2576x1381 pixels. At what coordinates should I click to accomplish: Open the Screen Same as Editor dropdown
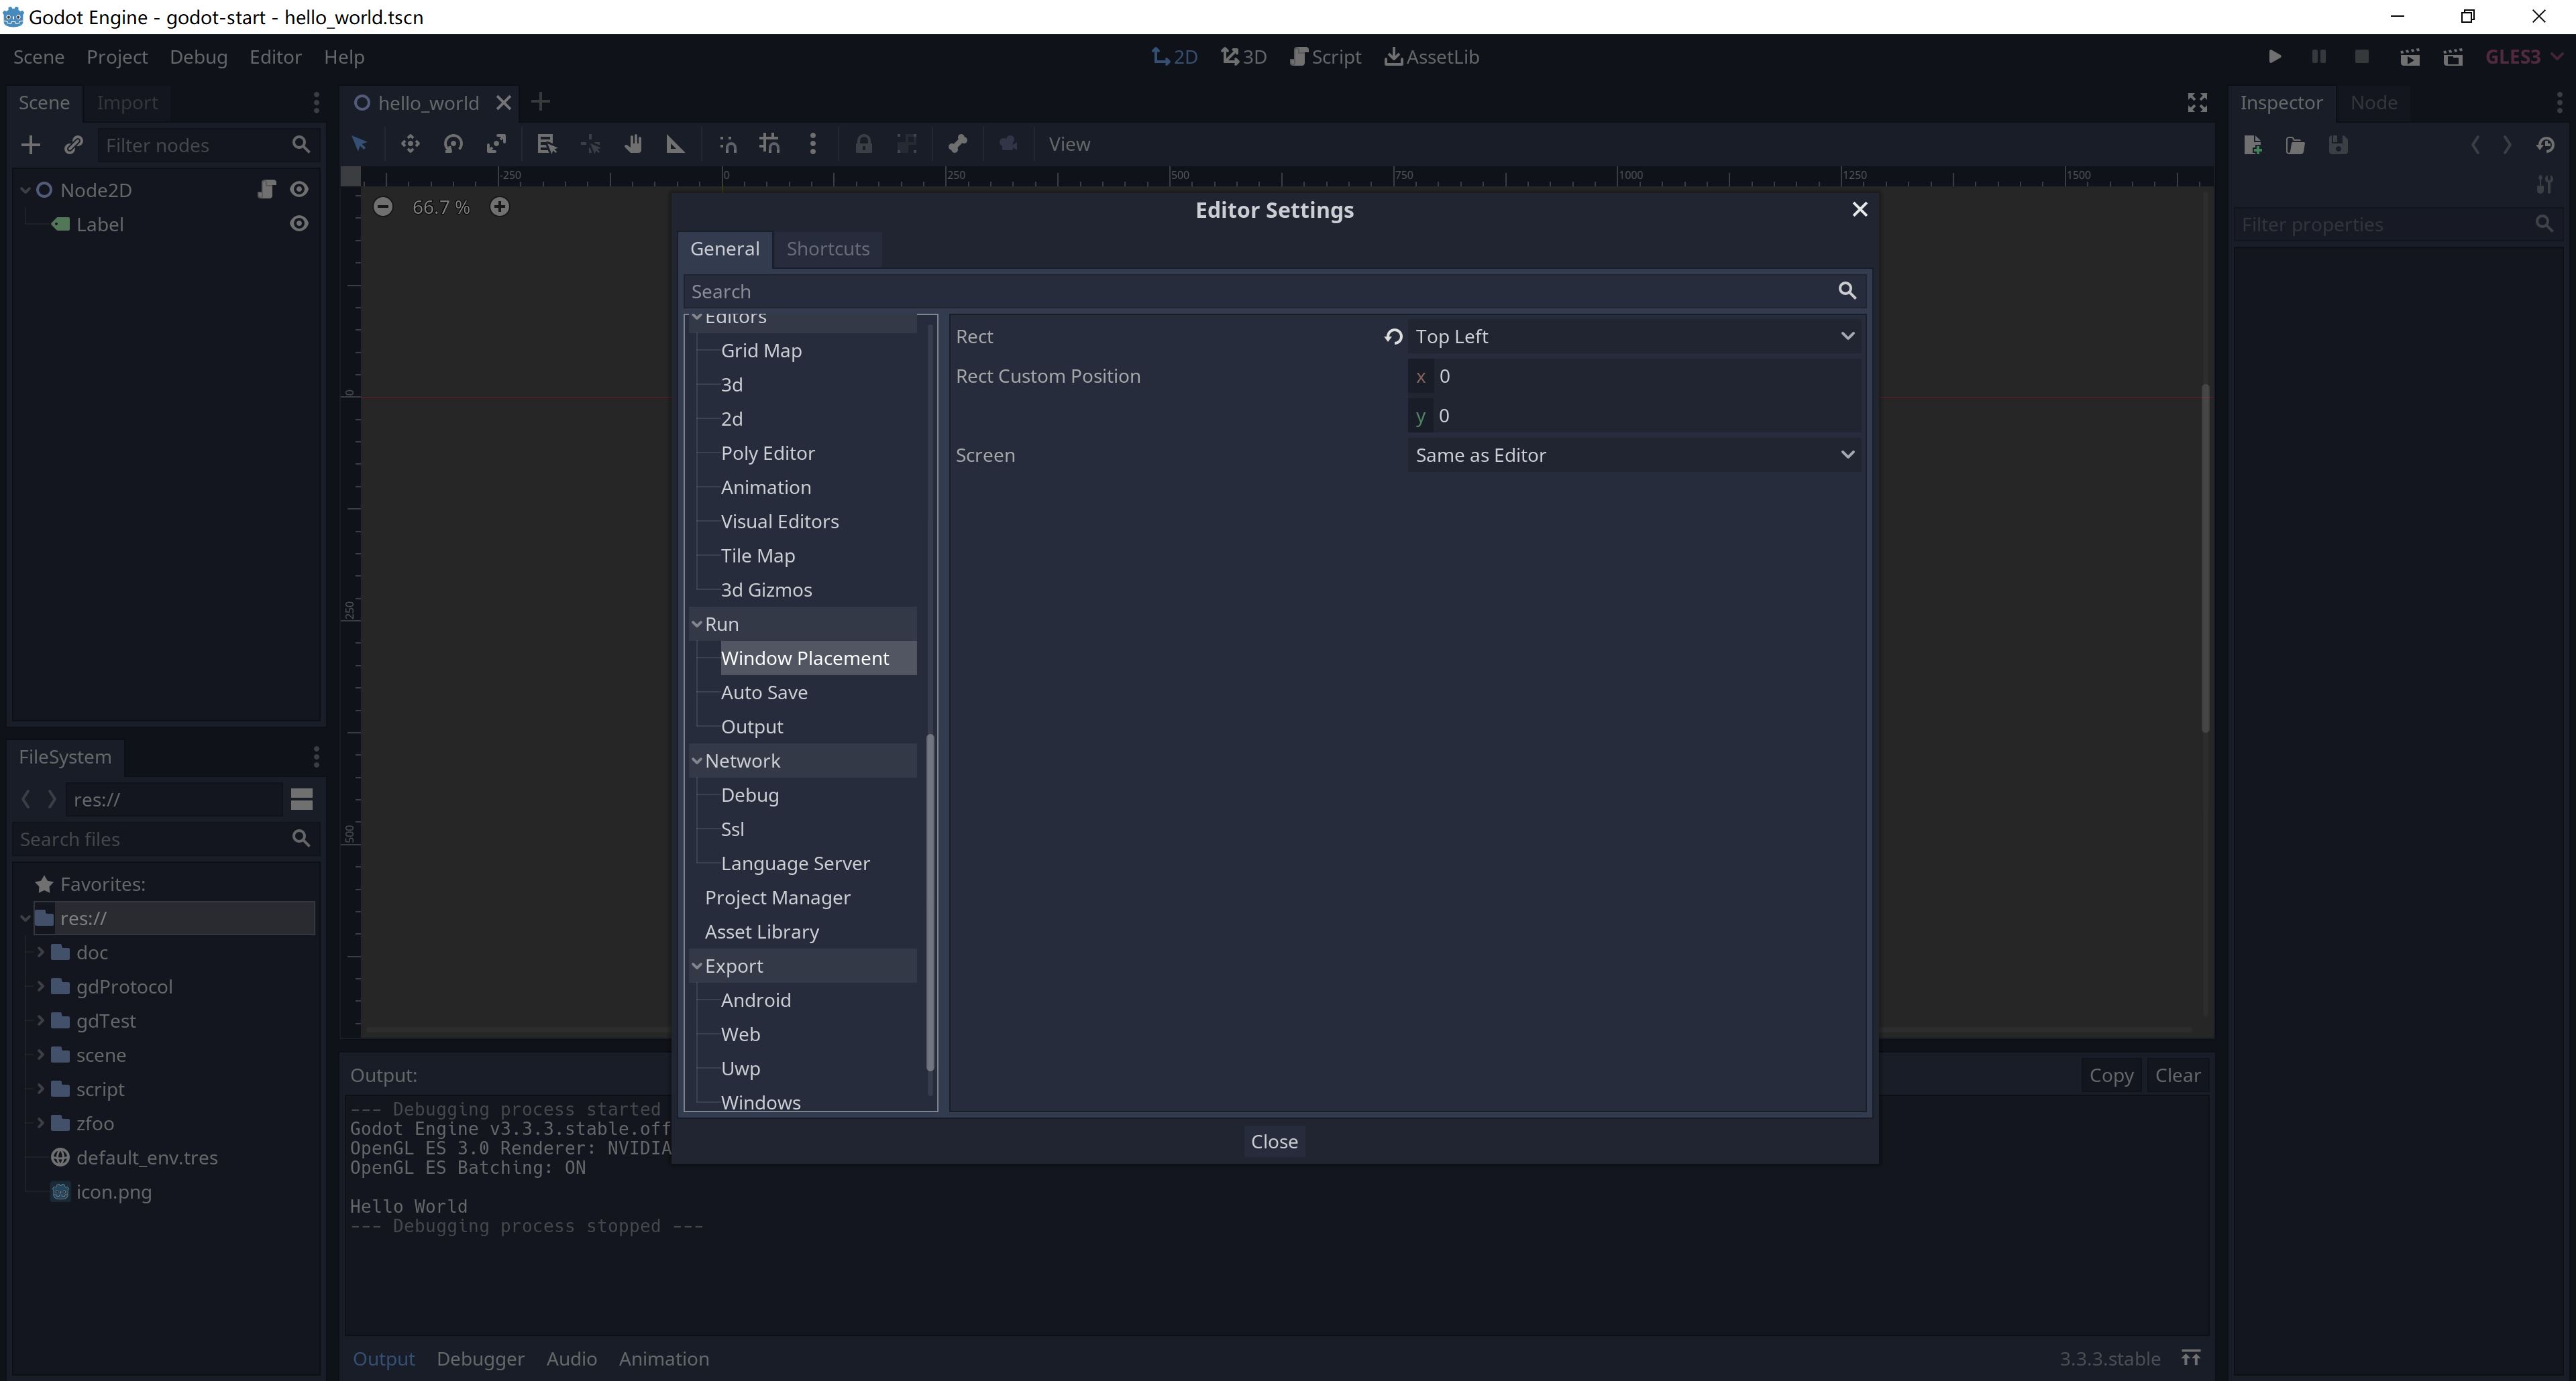tap(1635, 455)
